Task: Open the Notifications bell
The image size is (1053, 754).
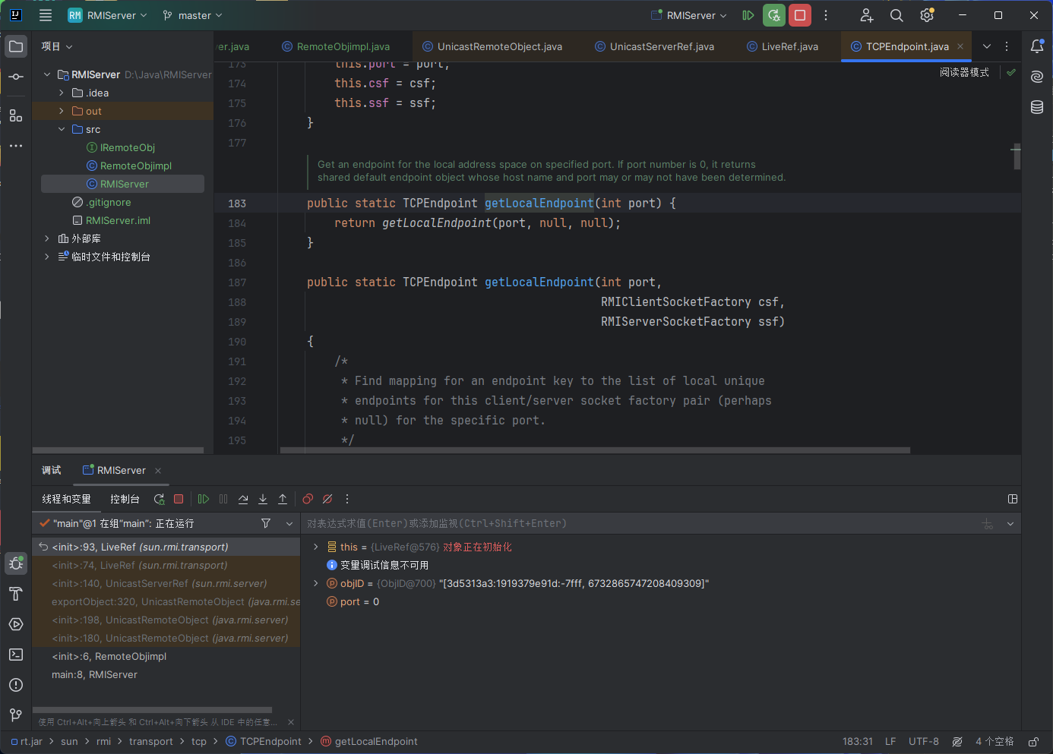Action: (1037, 46)
